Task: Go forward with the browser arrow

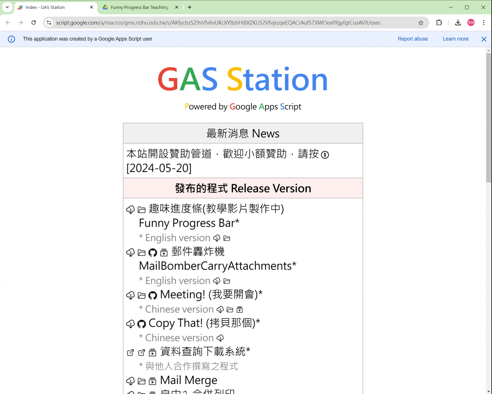Action: tap(21, 23)
